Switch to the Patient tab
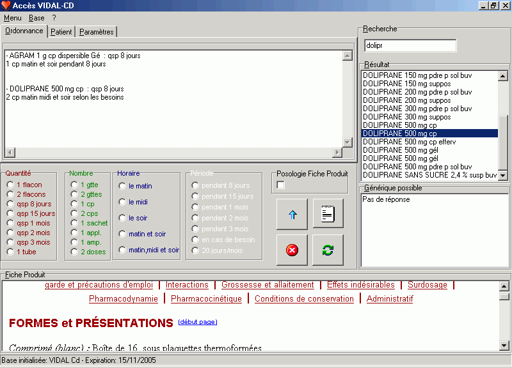The height and width of the screenshot is (368, 512). click(61, 32)
